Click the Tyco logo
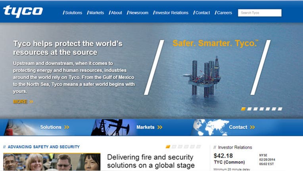The image size is (303, 171). click(x=23, y=11)
